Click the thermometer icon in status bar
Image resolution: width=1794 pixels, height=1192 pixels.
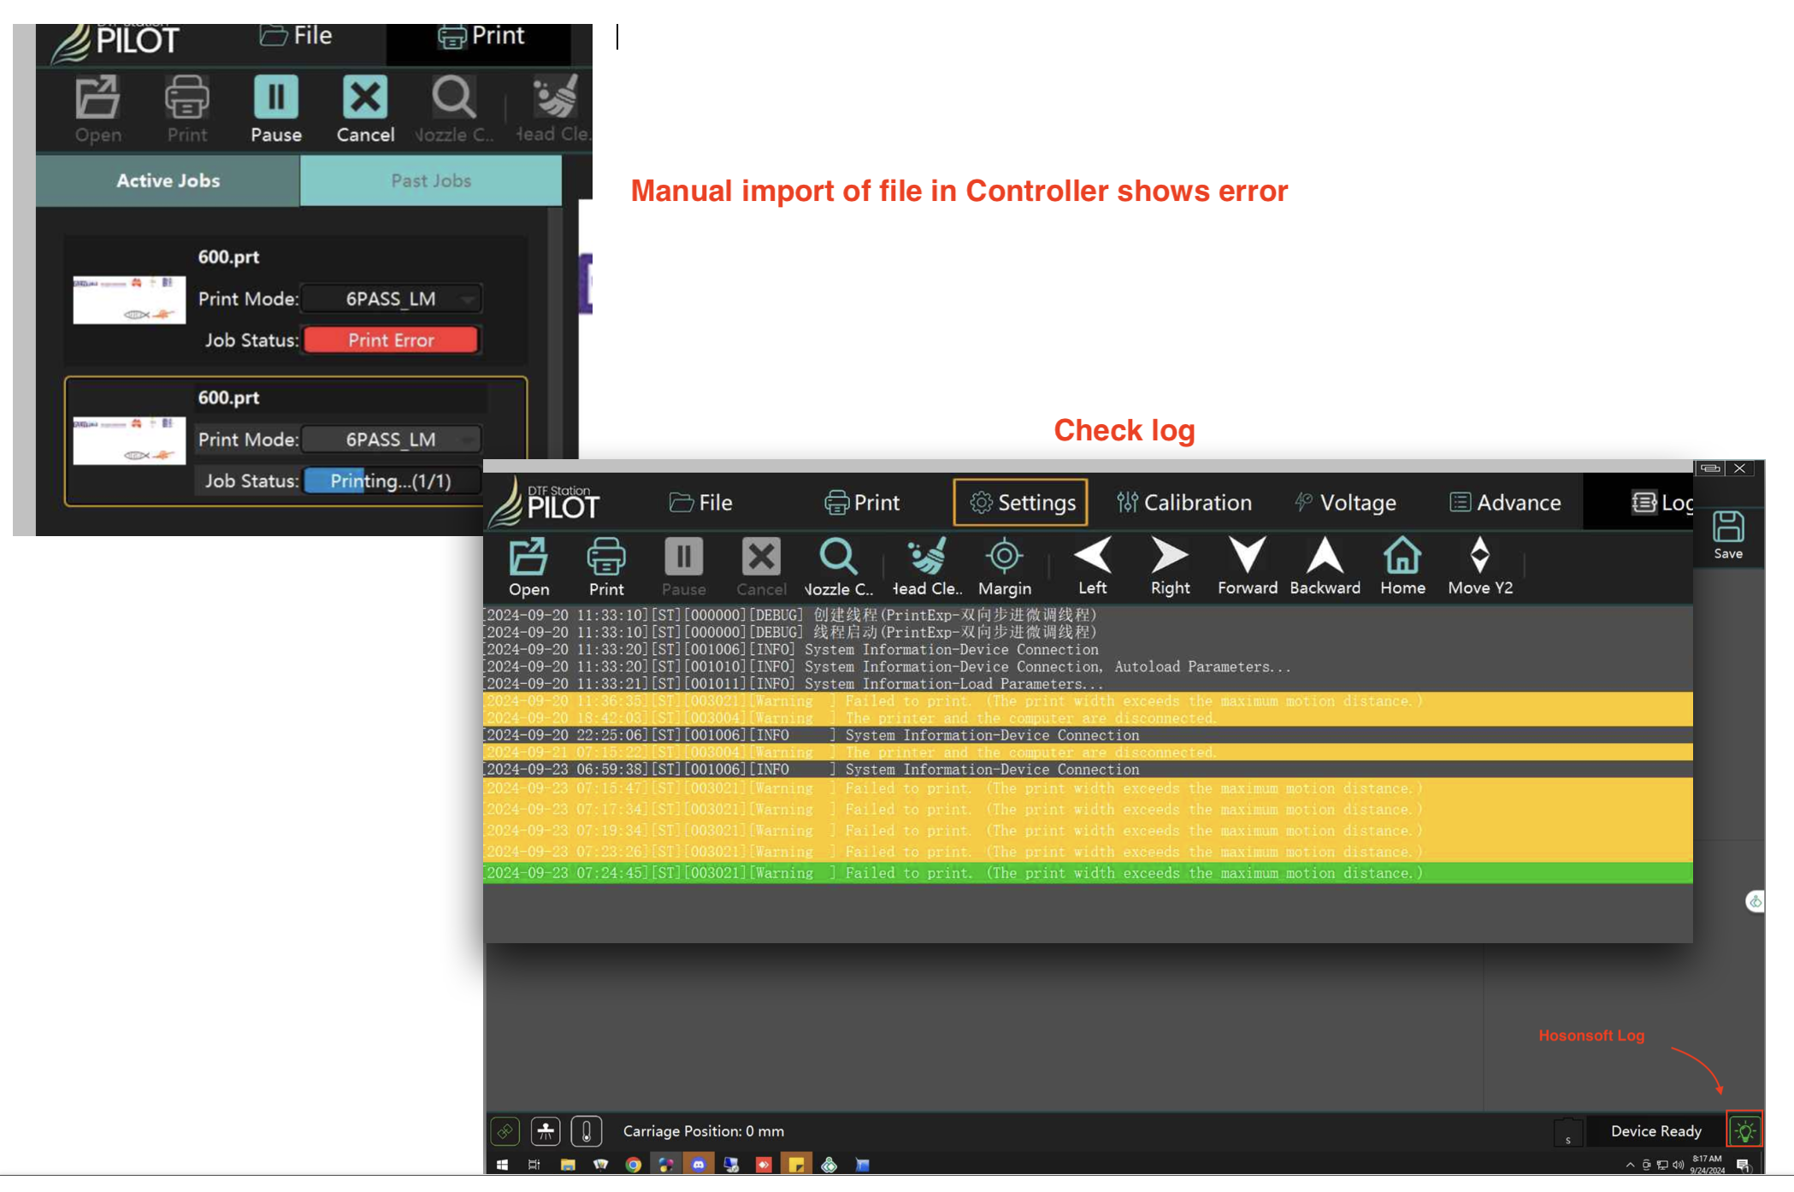[x=587, y=1131]
